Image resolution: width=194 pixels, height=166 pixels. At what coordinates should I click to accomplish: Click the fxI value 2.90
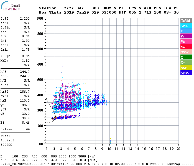[x=26, y=41]
